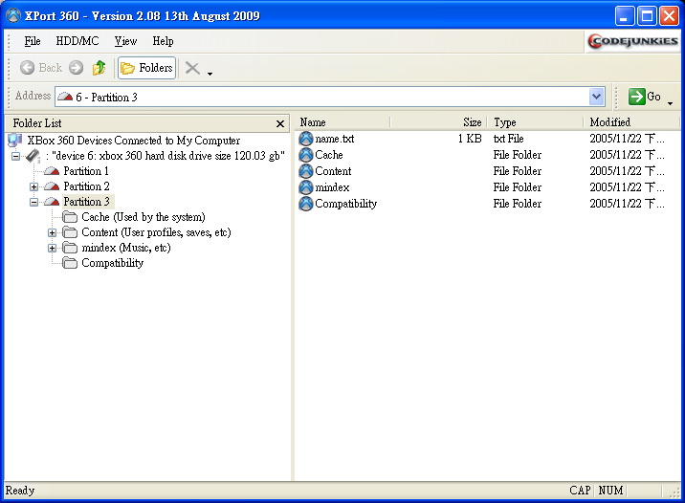
Task: Go up one folder level icon
Action: (x=99, y=68)
